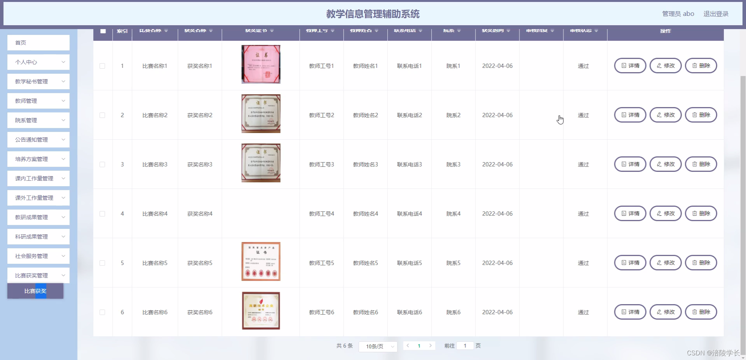Image resolution: width=746 pixels, height=360 pixels.
Task: Click the edit pencil icon on row 1 修改 button
Action: [659, 65]
